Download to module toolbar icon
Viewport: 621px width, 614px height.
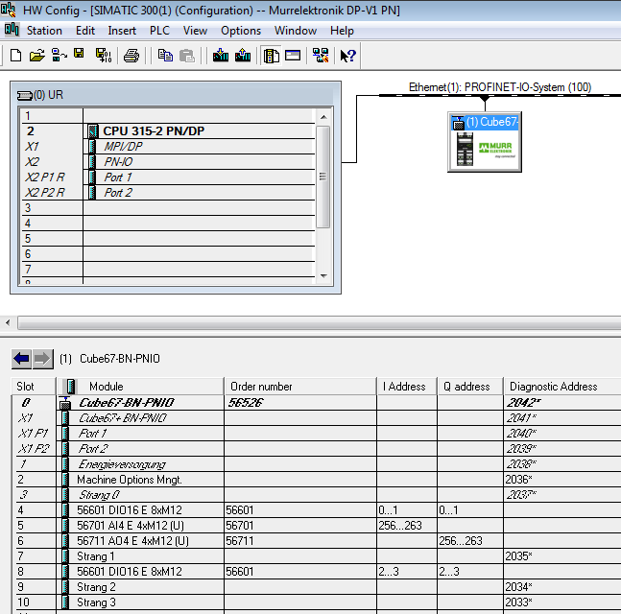pos(220,56)
